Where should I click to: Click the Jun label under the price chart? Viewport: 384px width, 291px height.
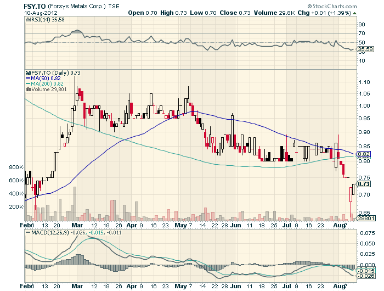click(236, 225)
